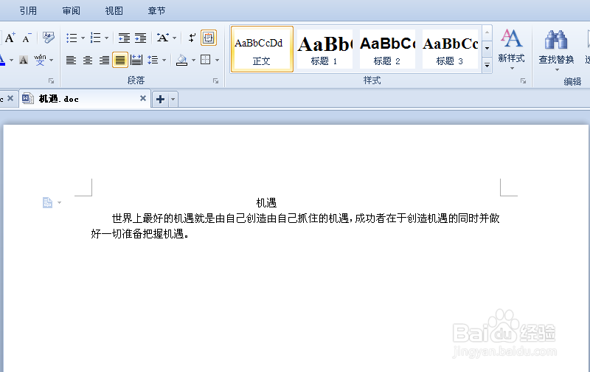This screenshot has height=372, width=590.
Task: Click the line 好一切准备把握机遇
Action: click(139, 234)
